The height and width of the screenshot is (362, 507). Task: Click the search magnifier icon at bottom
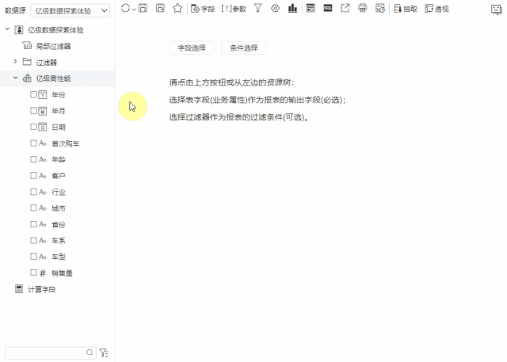coord(90,352)
